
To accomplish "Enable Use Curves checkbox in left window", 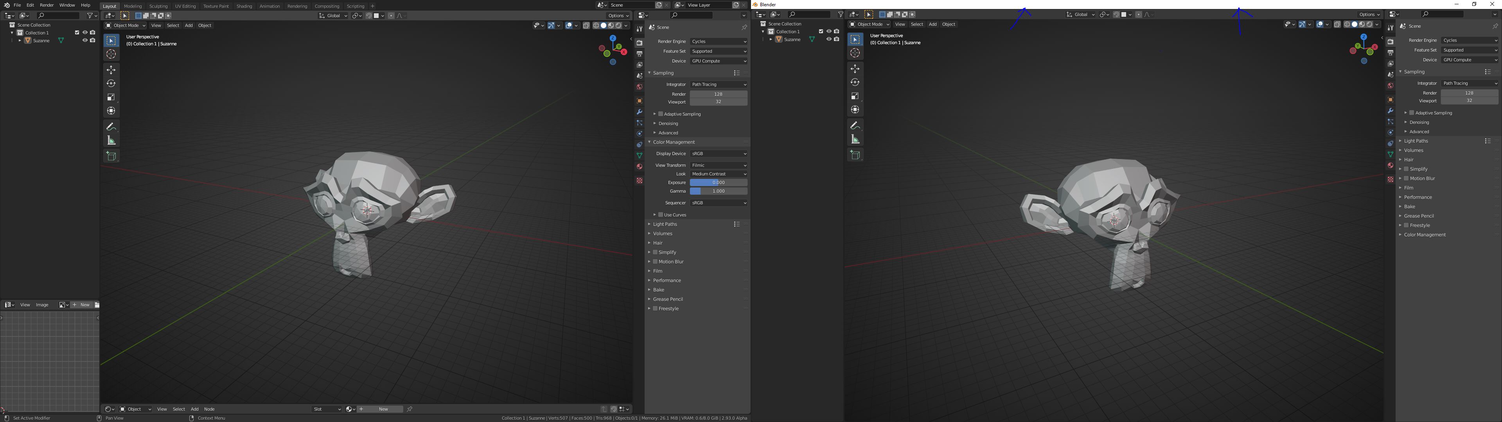I will pyautogui.click(x=661, y=215).
